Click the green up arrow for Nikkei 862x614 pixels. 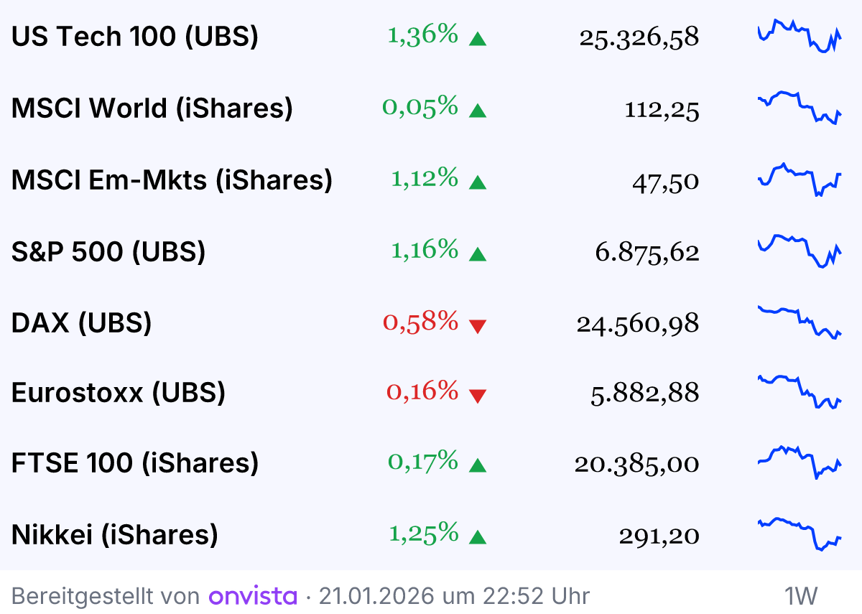478,537
